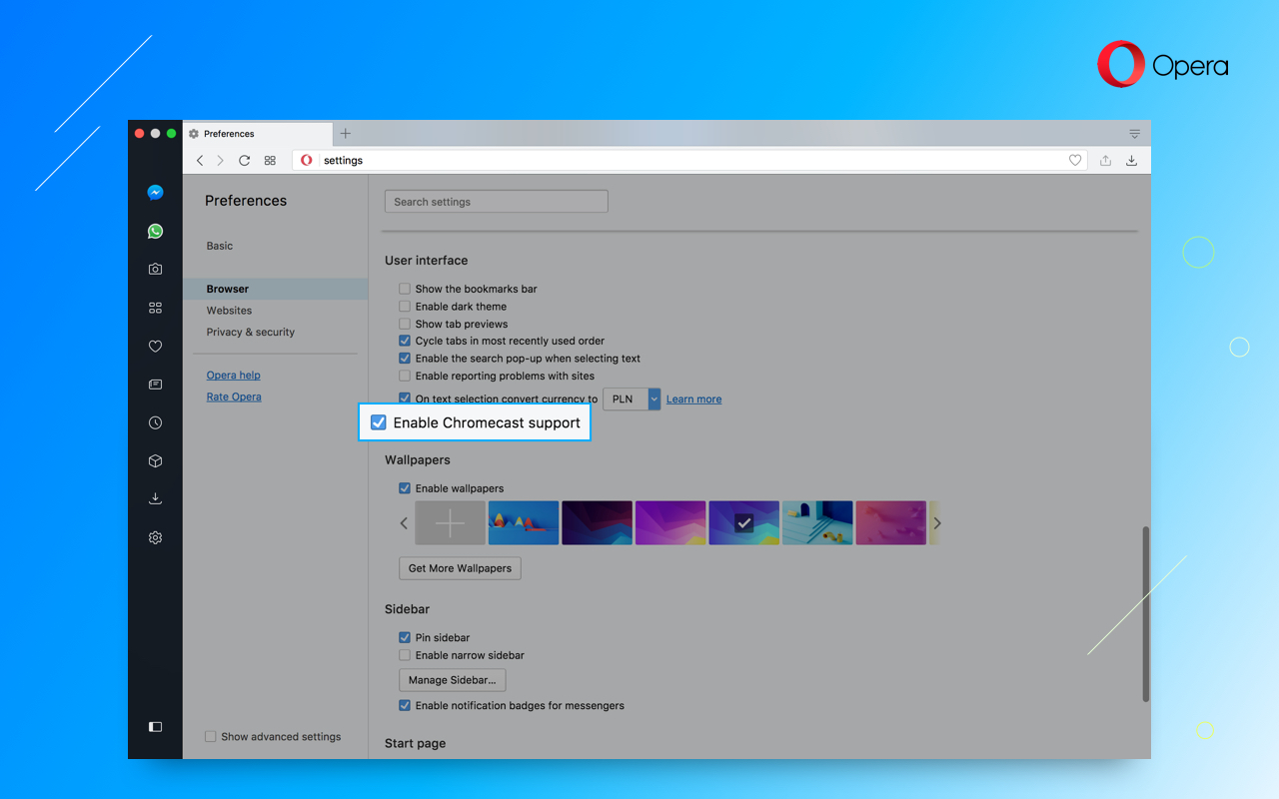Open WhatsApp in the sidebar

click(155, 231)
